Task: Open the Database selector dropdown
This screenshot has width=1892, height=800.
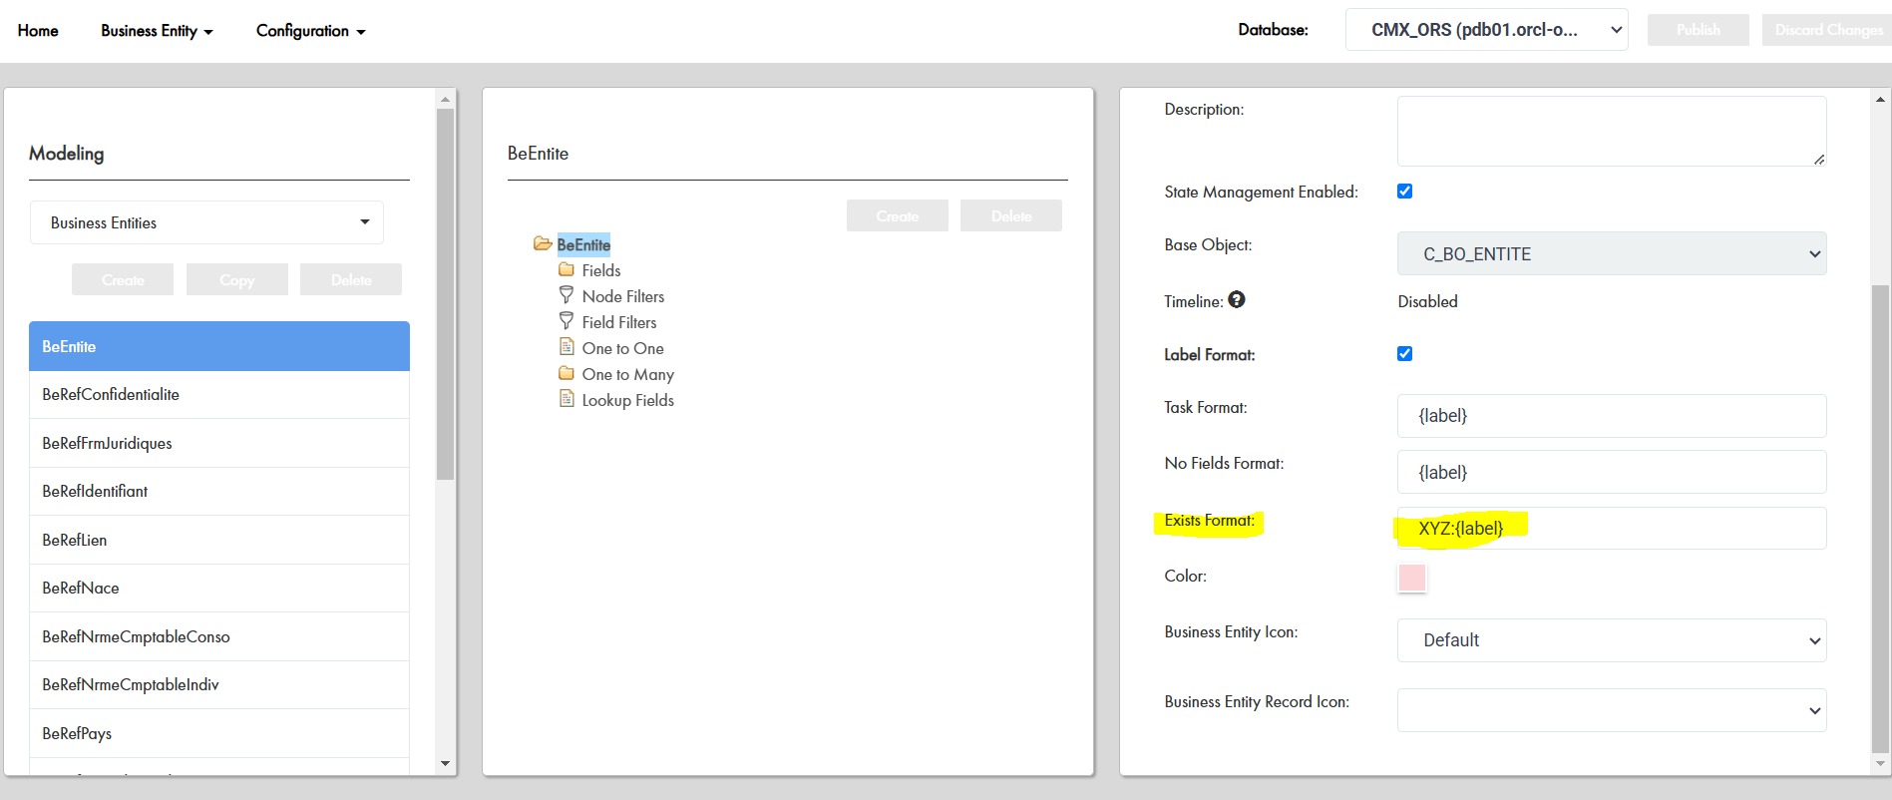Action: click(x=1486, y=30)
